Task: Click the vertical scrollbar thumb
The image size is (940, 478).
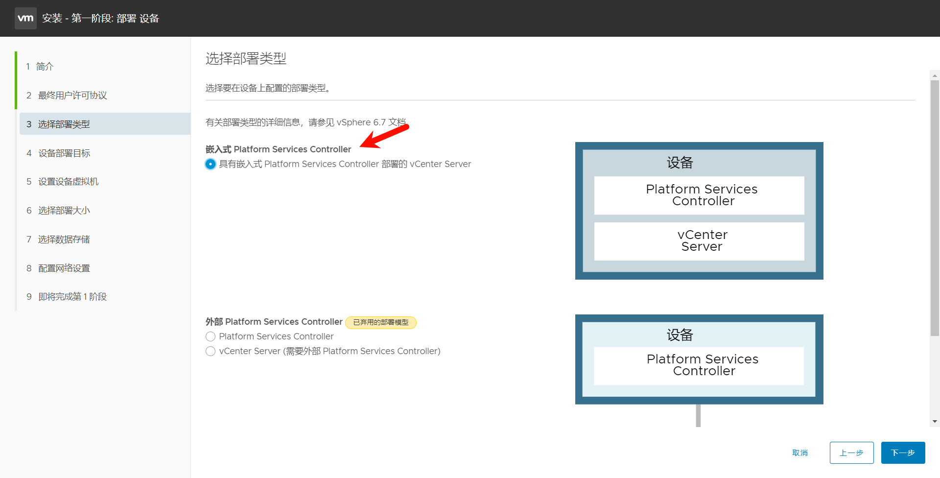Action: (935, 208)
